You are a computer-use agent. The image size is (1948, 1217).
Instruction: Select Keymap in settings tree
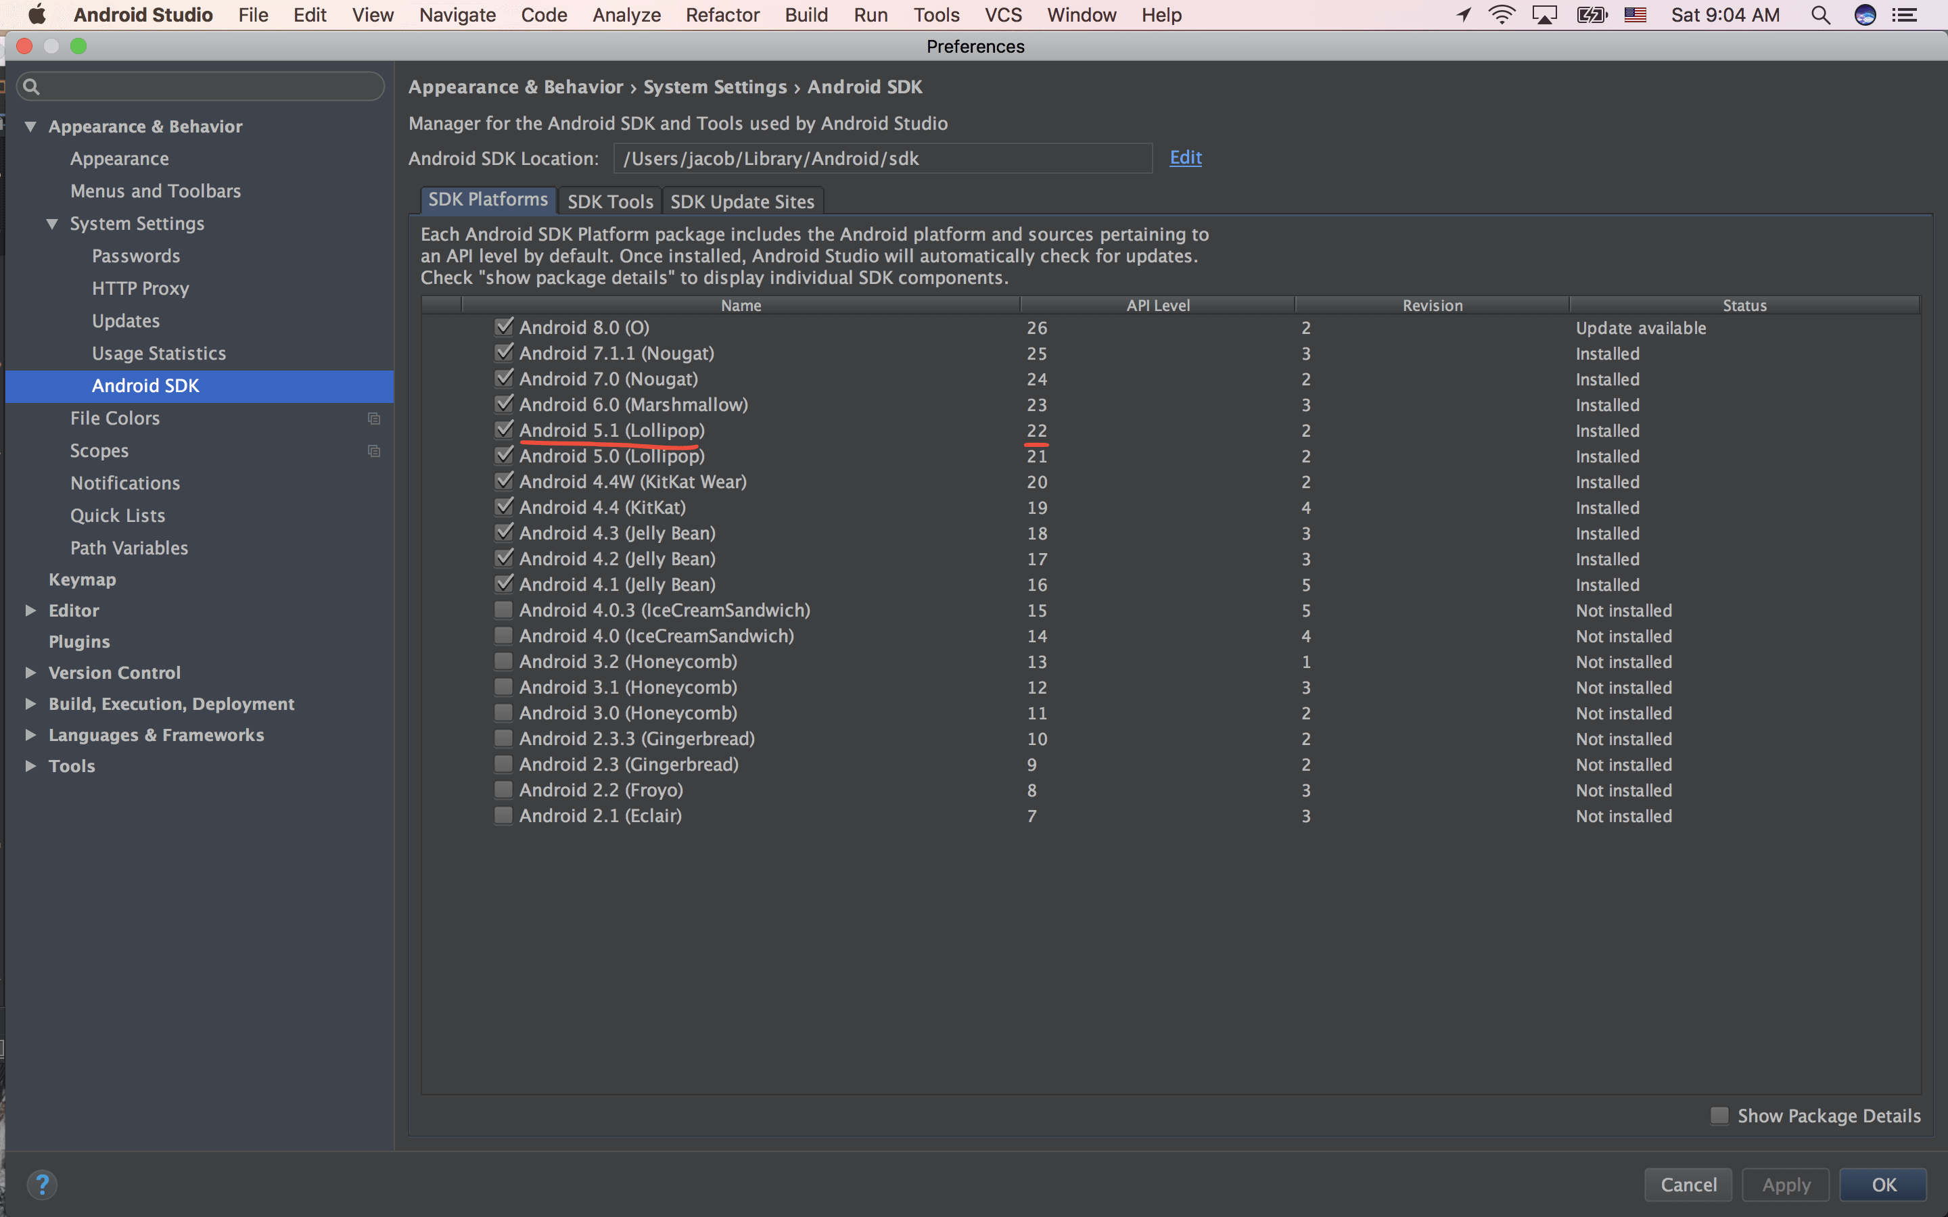(x=82, y=579)
